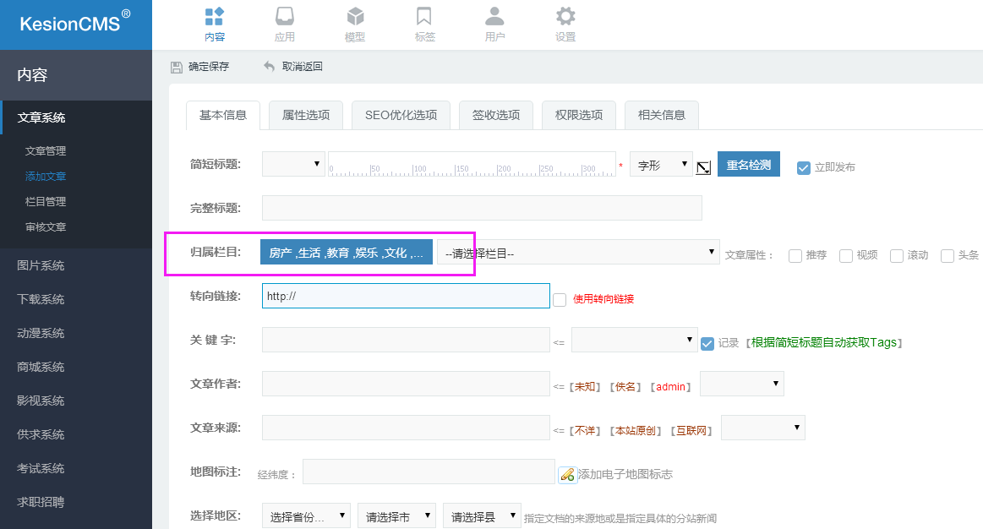Viewport: 983px width, 529px height.
Task: Open the 用户 user management icon
Action: pos(494,17)
